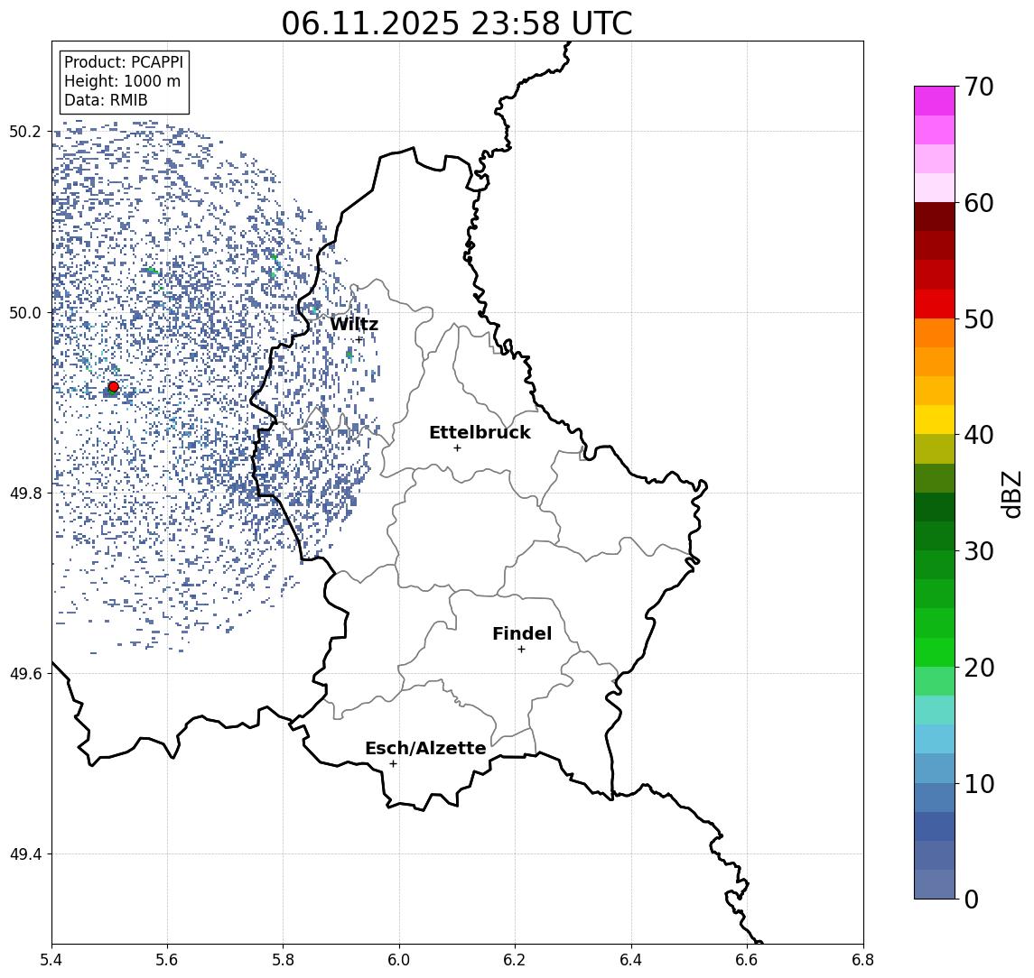
Task: Click the 6.8 longitude axis label
Action: click(x=862, y=960)
